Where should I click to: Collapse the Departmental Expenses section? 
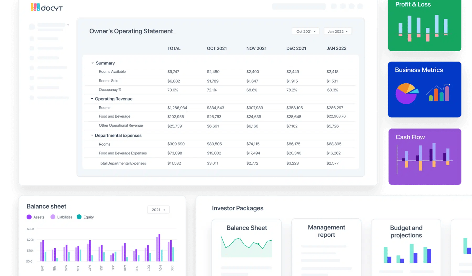(92, 135)
